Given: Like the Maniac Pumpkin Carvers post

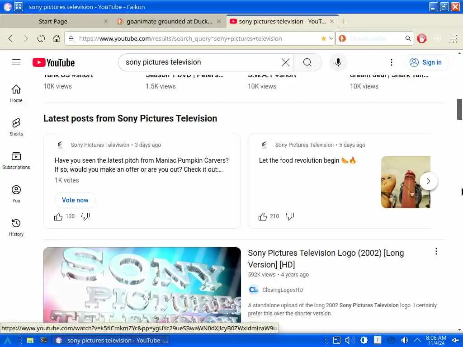Looking at the screenshot, I should (x=58, y=216).
